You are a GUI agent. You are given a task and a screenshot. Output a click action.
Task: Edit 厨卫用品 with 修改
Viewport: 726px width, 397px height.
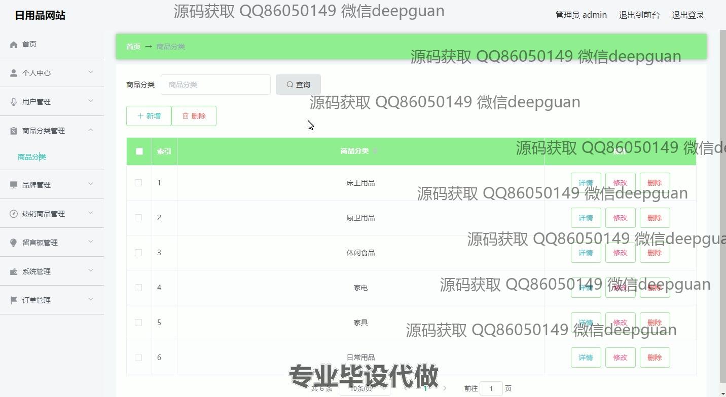click(x=620, y=218)
